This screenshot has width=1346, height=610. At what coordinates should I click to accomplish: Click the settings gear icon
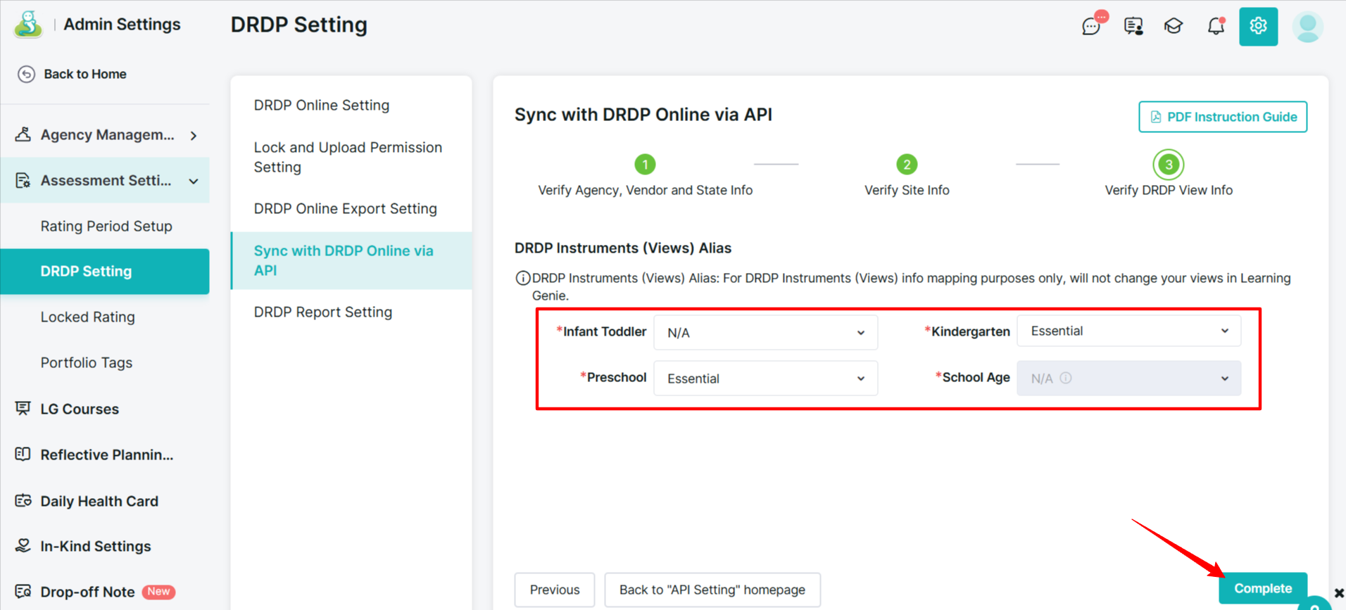point(1258,27)
